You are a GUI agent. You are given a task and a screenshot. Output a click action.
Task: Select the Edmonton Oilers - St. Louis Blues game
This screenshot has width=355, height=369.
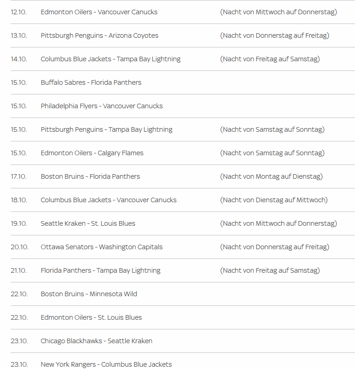tap(91, 317)
